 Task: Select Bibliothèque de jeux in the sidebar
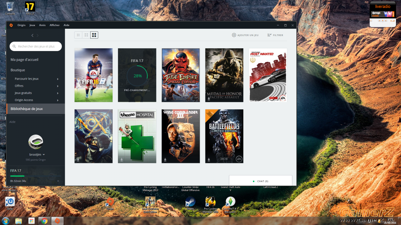[x=36, y=109]
